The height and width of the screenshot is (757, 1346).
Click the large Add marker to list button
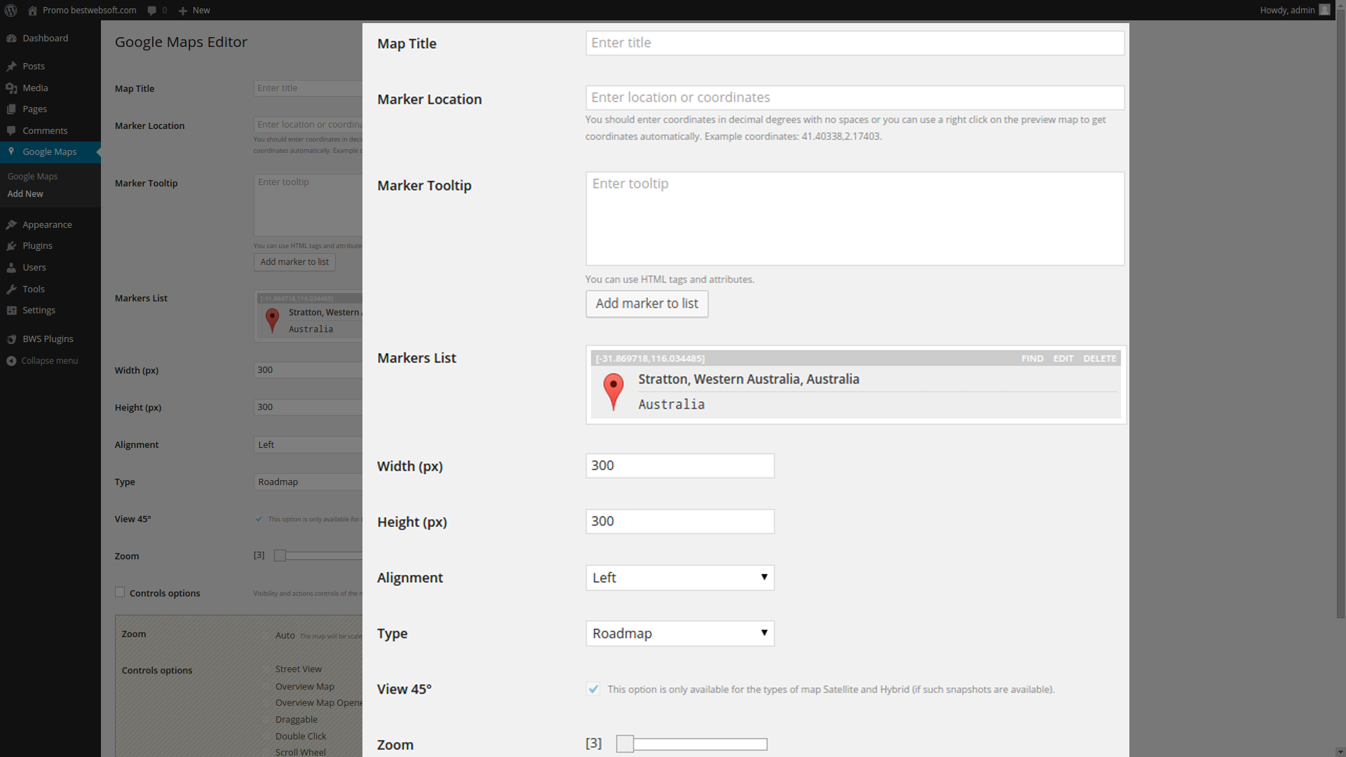[646, 304]
